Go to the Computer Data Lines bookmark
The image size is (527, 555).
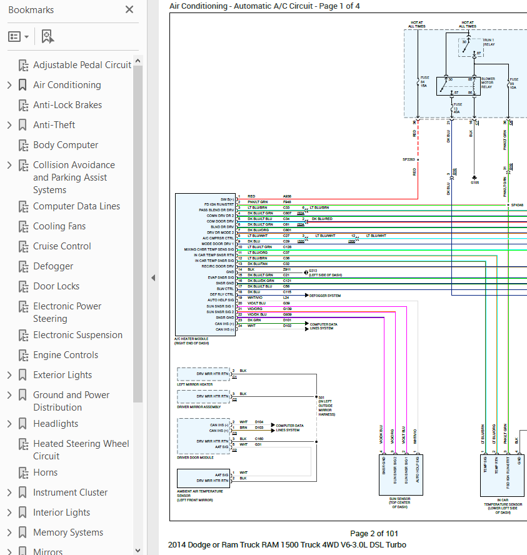(76, 206)
